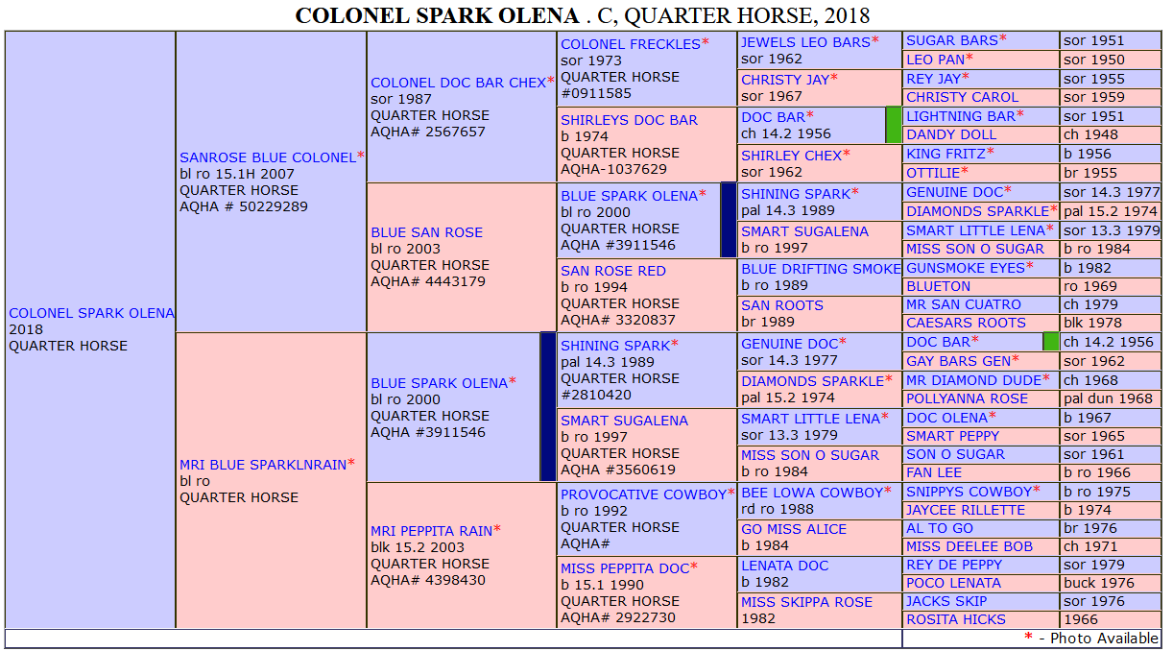Screen dimensions: 1173x651
Task: Open SON O SUGAR link dated sor 1961
Action: click(x=955, y=454)
